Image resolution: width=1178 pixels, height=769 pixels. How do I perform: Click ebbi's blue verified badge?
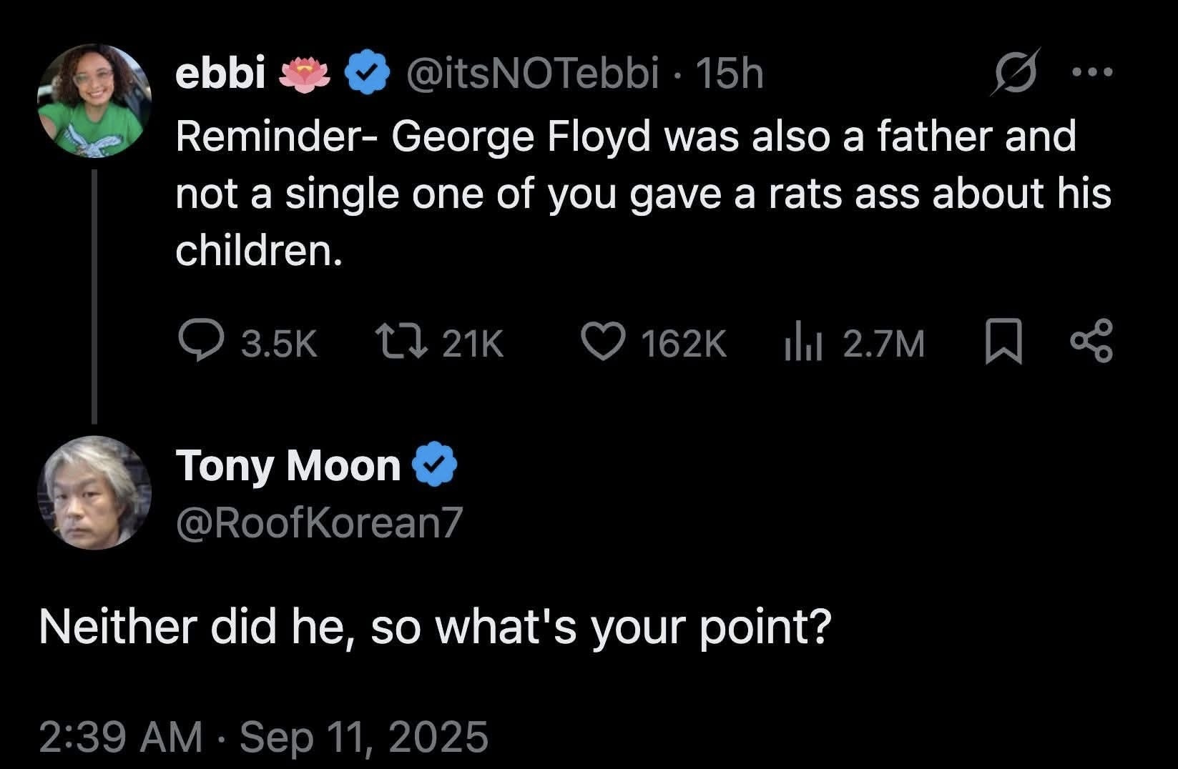tap(368, 73)
